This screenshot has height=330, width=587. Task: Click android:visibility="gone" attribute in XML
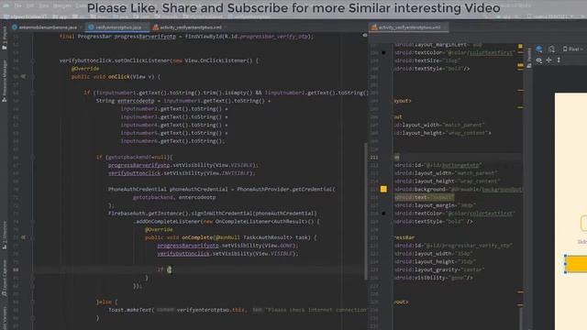tap(434, 278)
